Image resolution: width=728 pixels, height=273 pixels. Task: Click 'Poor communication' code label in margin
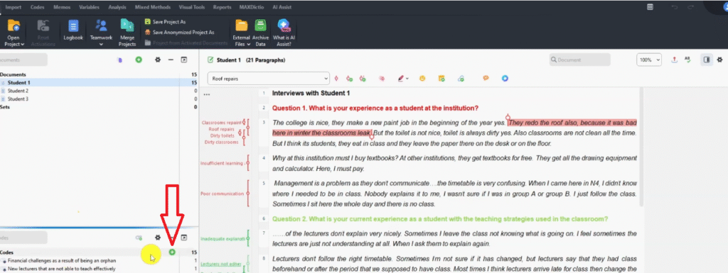[222, 194]
